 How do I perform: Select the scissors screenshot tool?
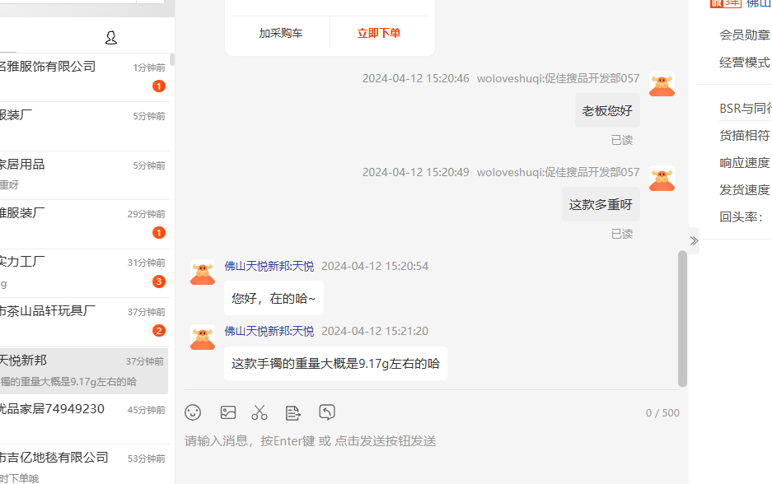tap(260, 412)
